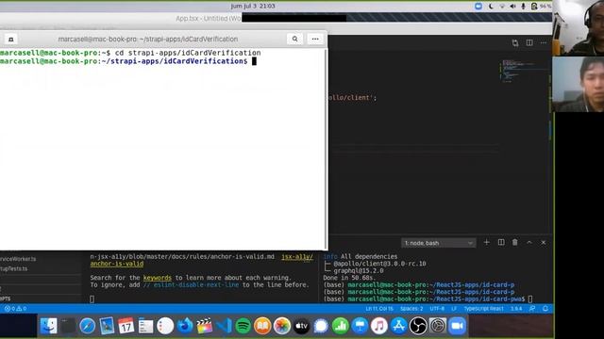Open setupTests.ts in the explorer sidebar

14,268
